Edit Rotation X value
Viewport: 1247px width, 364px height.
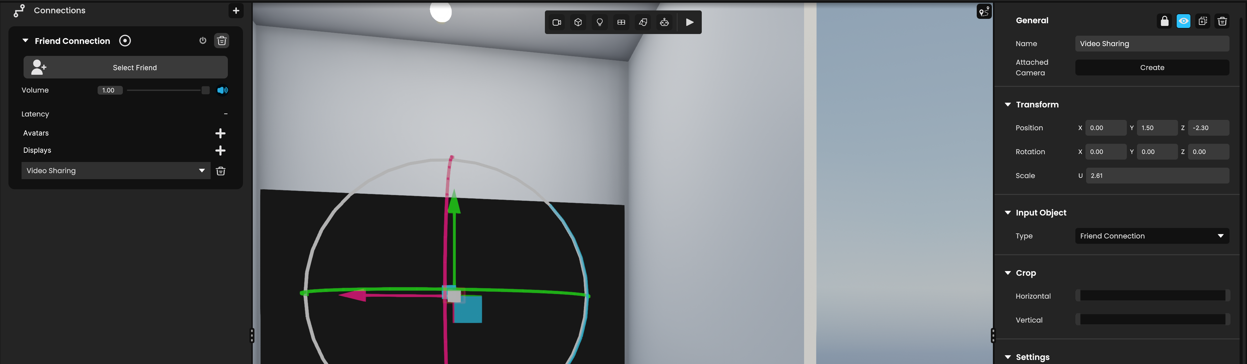pyautogui.click(x=1106, y=152)
